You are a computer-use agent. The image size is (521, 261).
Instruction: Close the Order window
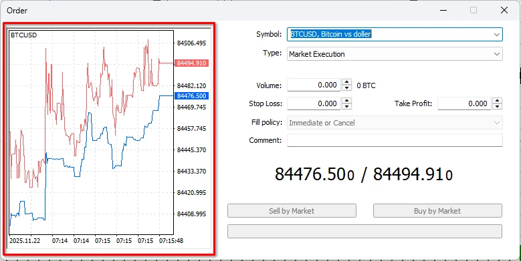504,10
